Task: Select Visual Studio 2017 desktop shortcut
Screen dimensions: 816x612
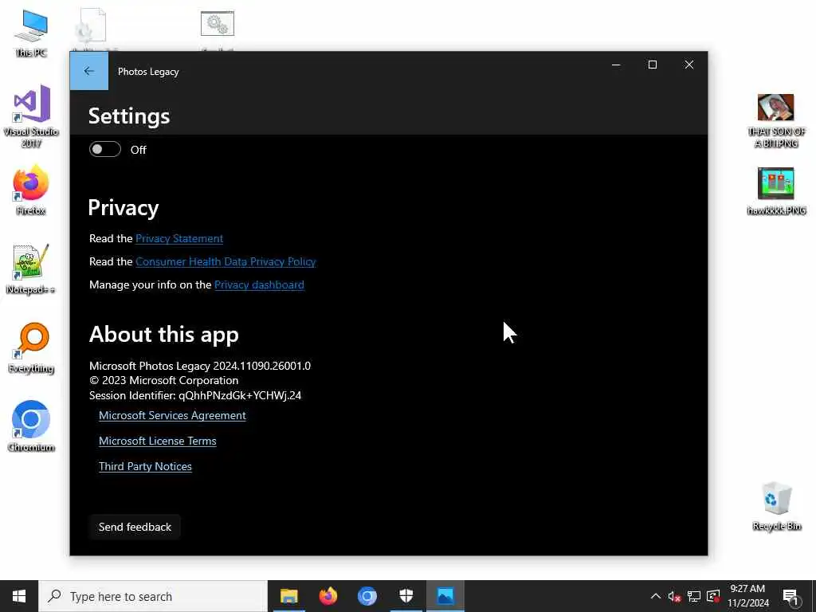Action: (x=31, y=116)
